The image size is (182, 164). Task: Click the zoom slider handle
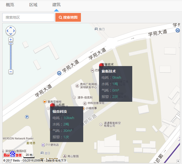(x=11, y=44)
